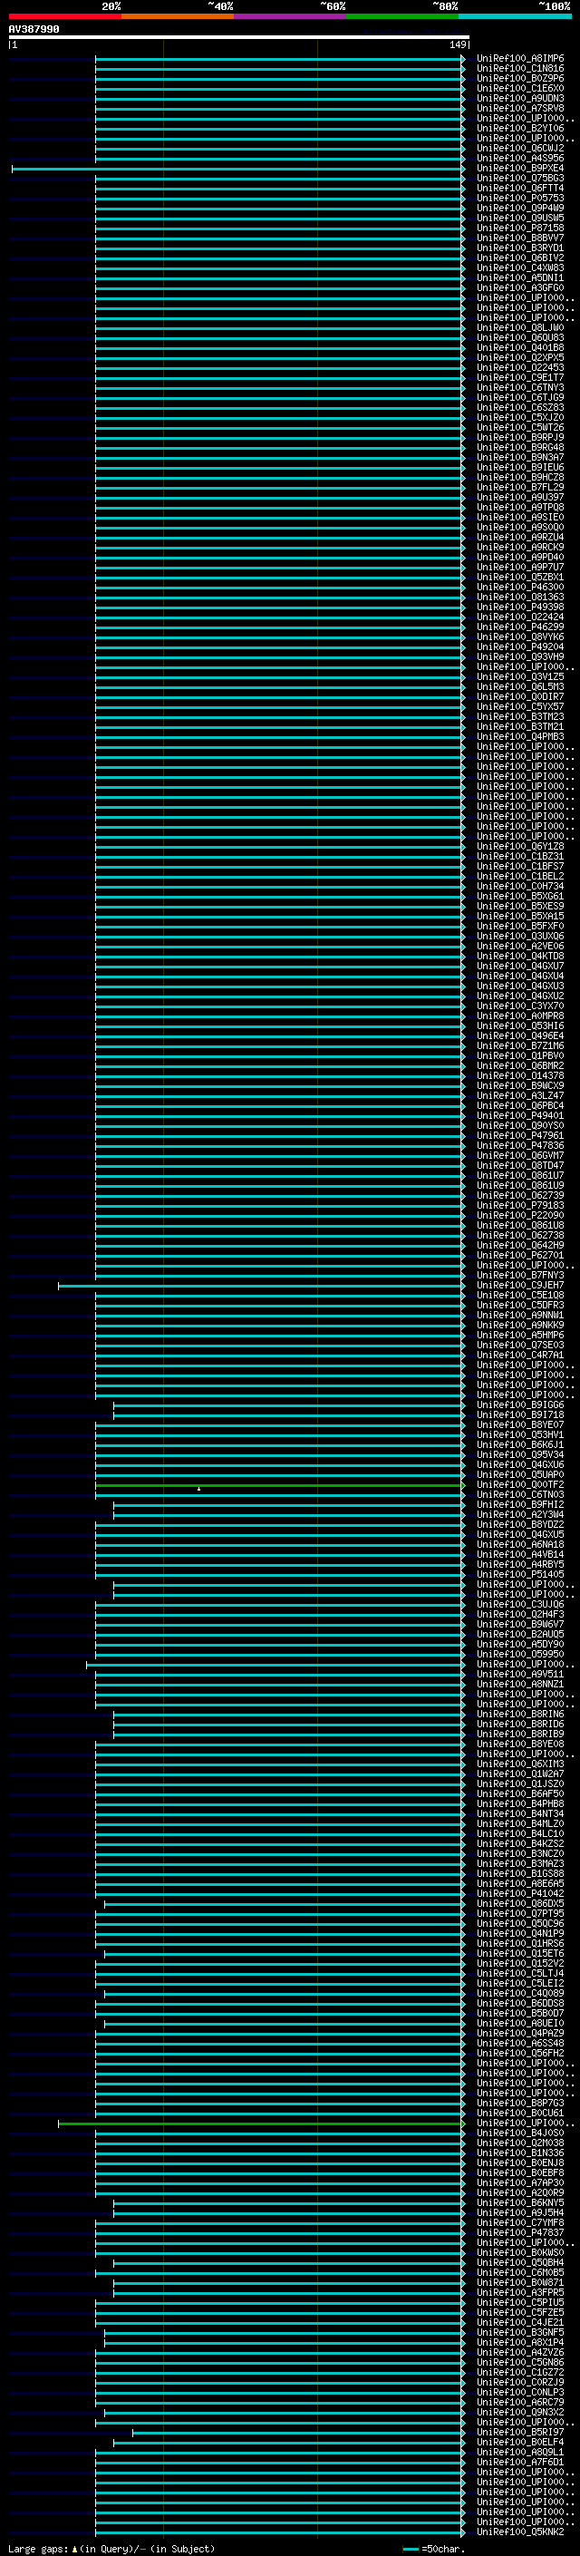Select the UniRef100_P41042 label
The width and height of the screenshot is (580, 2556).
(x=520, y=1894)
